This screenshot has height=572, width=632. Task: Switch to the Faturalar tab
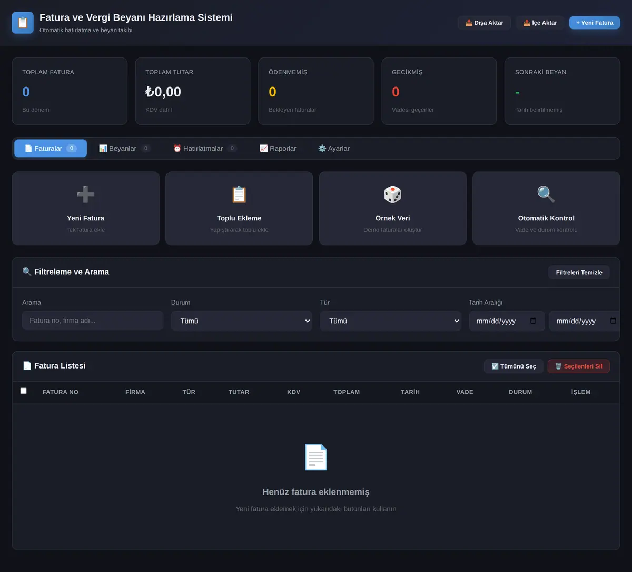pos(51,149)
